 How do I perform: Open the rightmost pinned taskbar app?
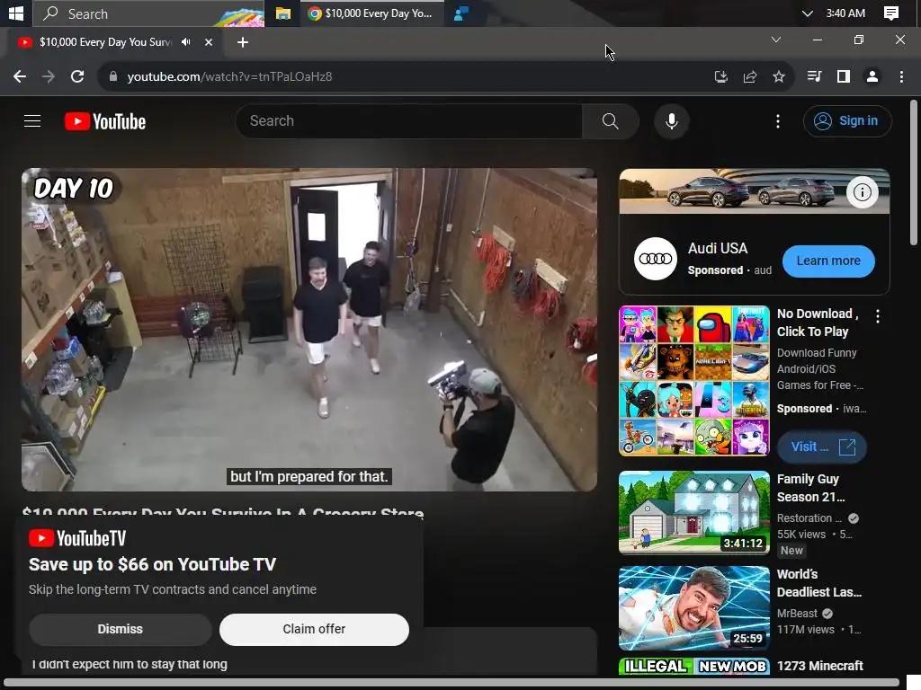[461, 13]
